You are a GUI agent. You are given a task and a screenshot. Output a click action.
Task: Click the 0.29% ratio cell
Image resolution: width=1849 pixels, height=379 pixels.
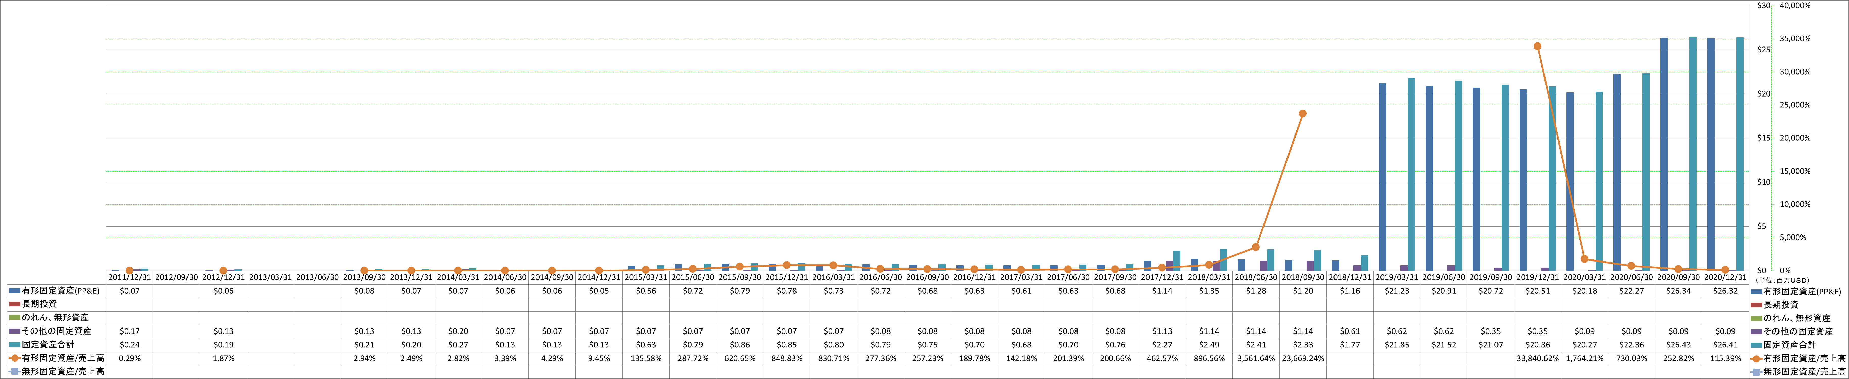tap(130, 358)
